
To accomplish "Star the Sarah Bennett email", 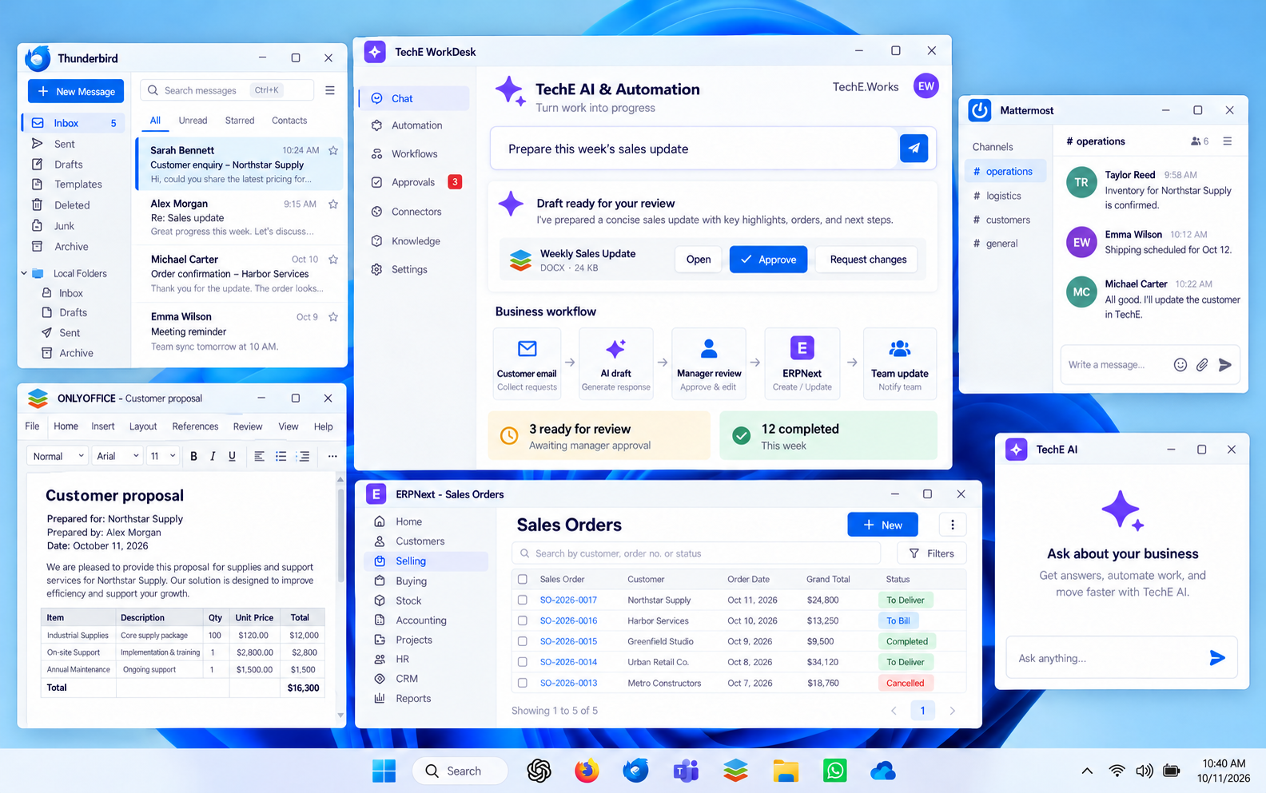I will click(333, 150).
